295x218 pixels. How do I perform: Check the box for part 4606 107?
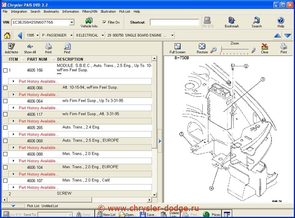point(6,180)
